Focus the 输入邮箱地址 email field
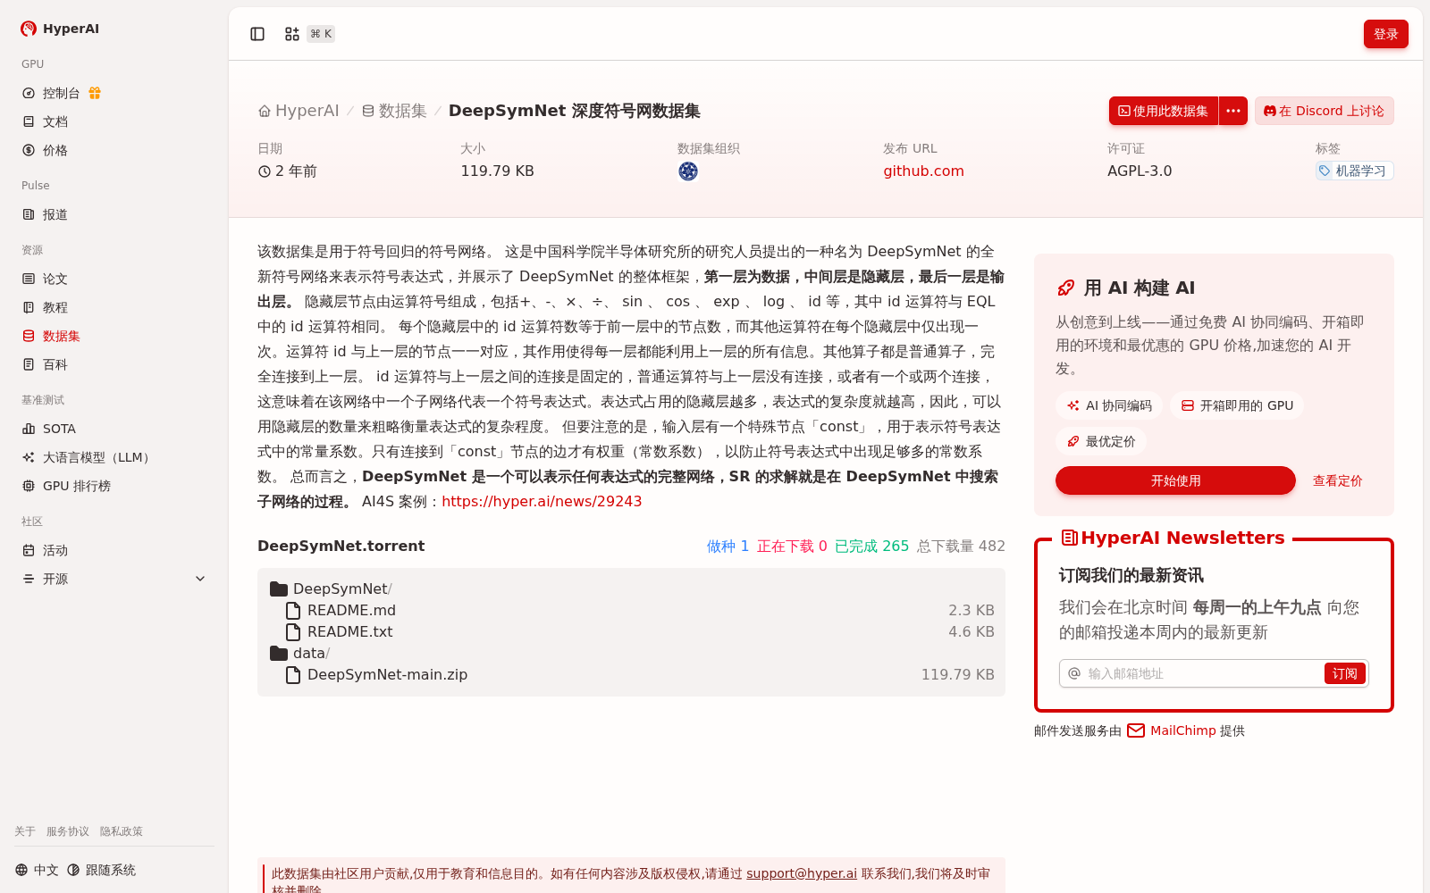The width and height of the screenshot is (1430, 893). point(1202,673)
